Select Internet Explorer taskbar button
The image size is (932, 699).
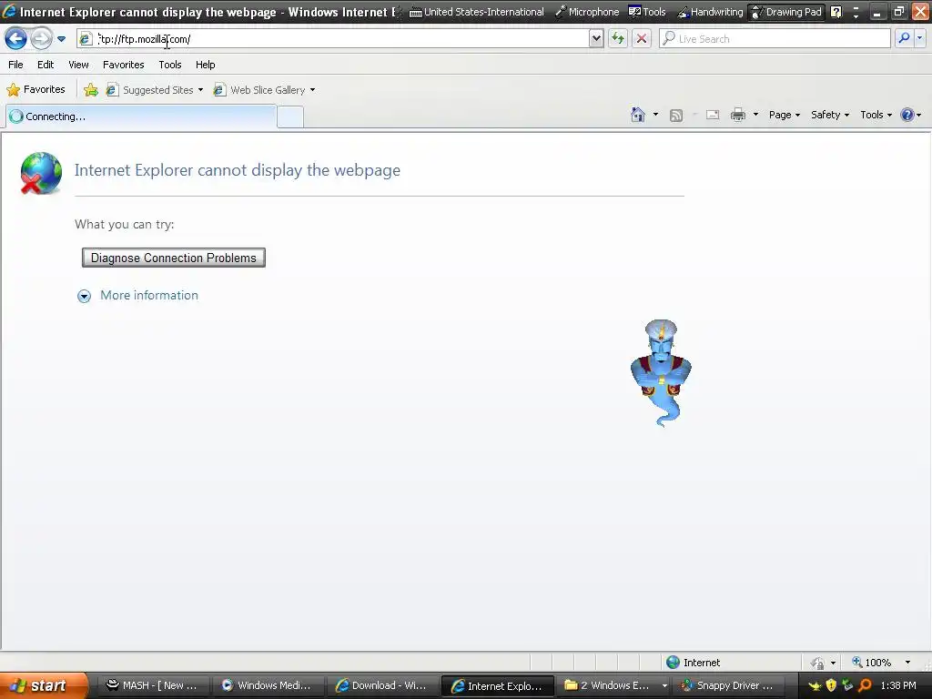point(498,685)
